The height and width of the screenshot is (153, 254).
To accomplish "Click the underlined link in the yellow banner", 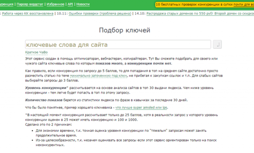I will coord(243,5).
